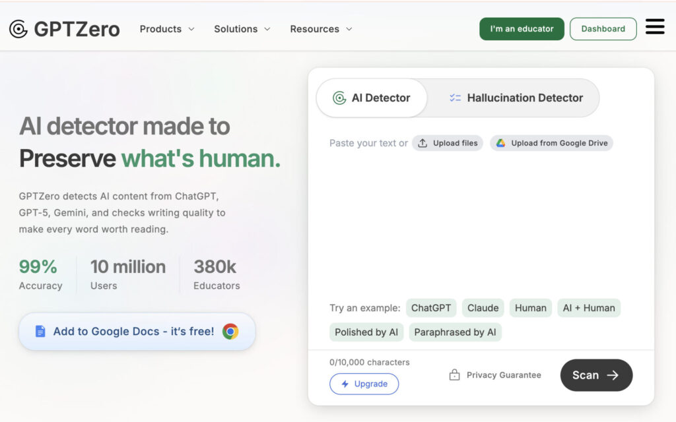The image size is (676, 422).
Task: Expand the Products dropdown menu
Action: click(x=167, y=29)
